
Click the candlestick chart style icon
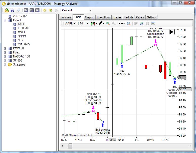click(x=93, y=23)
